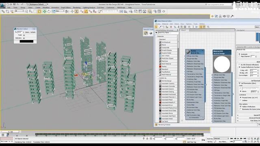The height and width of the screenshot is (146, 260).
Task: Open the Display command panel icon
Action: coord(228,16)
